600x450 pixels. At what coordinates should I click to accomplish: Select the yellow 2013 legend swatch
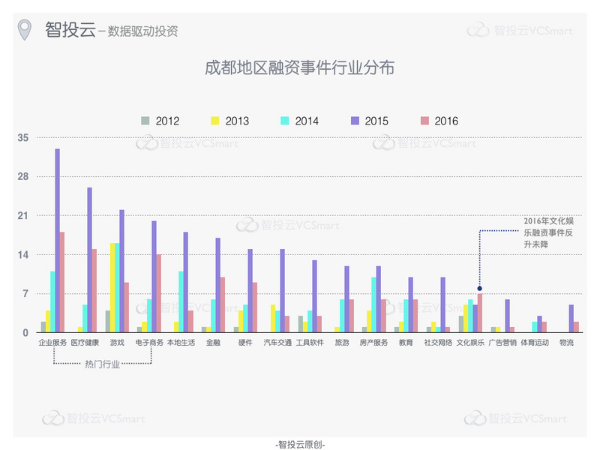click(214, 121)
